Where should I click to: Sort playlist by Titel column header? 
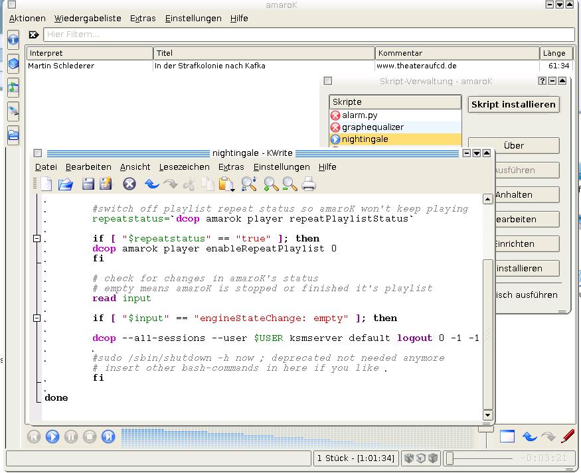pos(264,53)
